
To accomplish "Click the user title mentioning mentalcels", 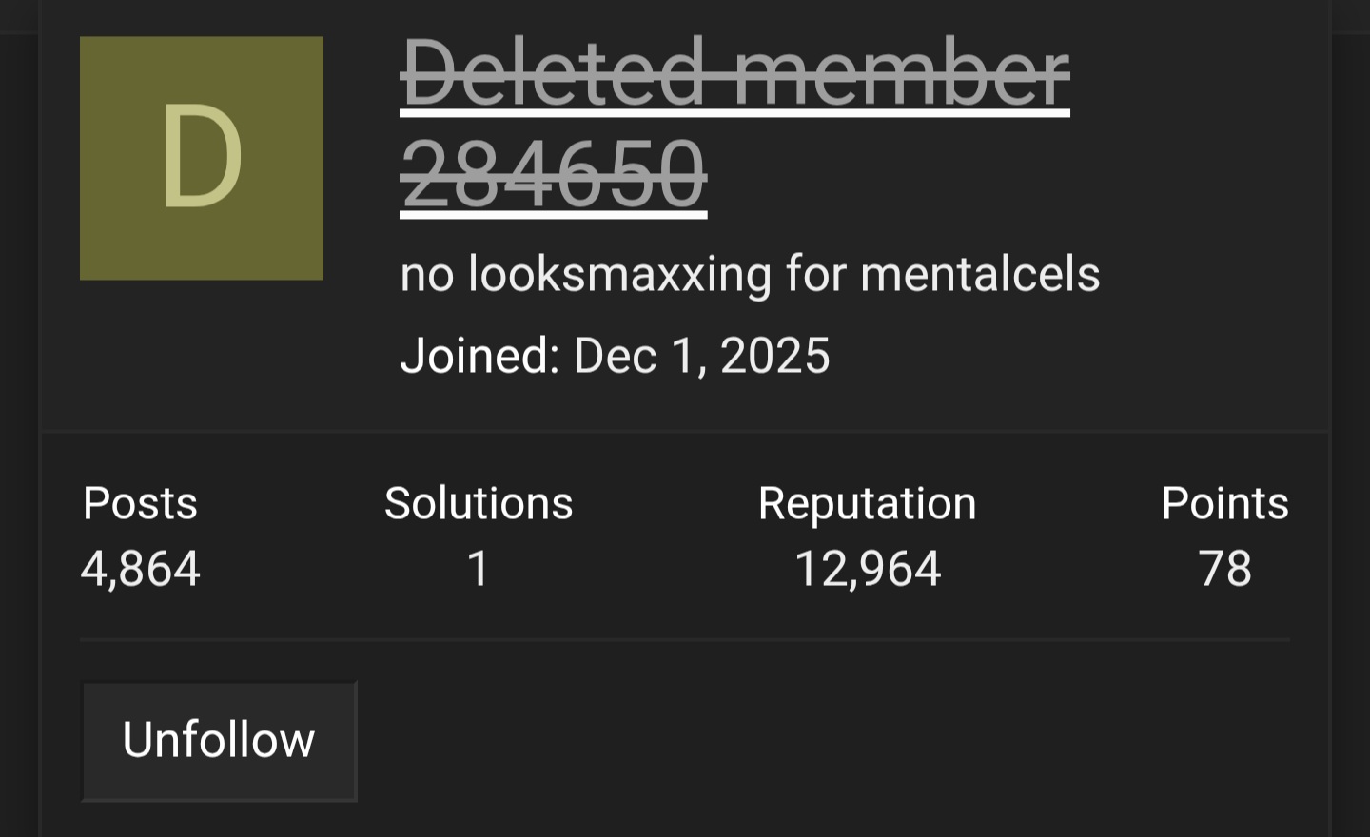I will (749, 275).
